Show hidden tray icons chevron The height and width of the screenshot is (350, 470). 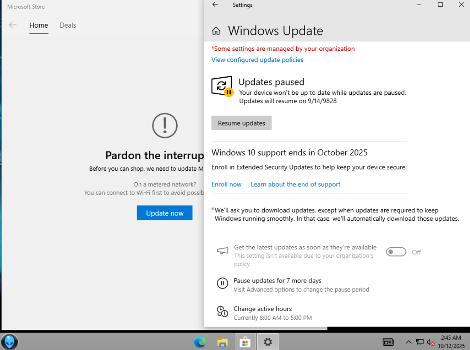click(x=409, y=342)
